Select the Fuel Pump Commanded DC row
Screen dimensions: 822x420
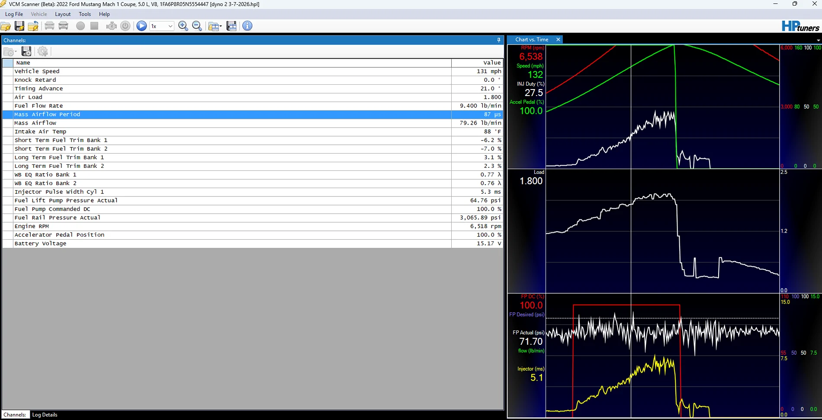(253, 209)
